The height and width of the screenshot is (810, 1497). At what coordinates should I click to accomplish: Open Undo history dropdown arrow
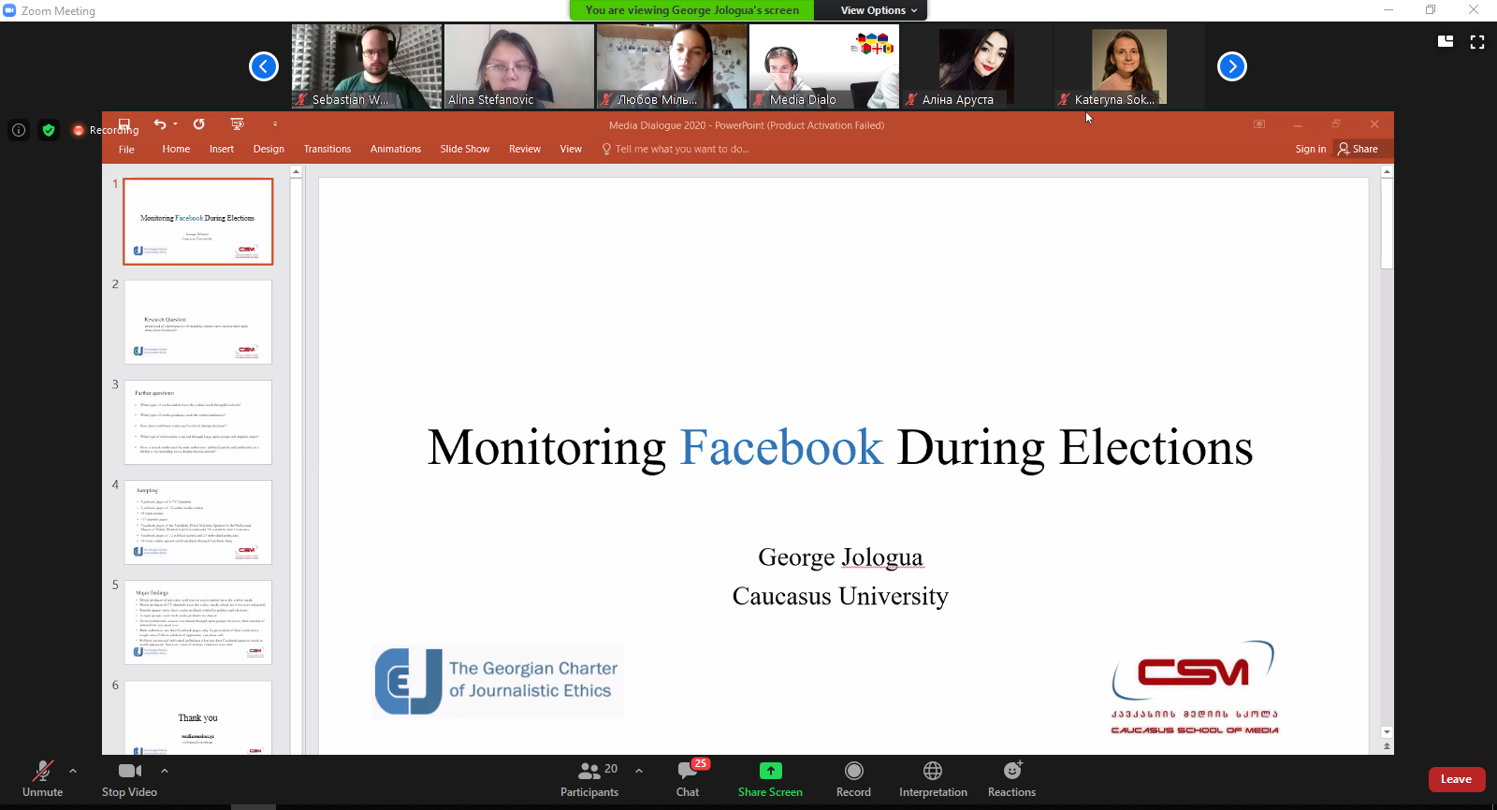pyautogui.click(x=175, y=123)
